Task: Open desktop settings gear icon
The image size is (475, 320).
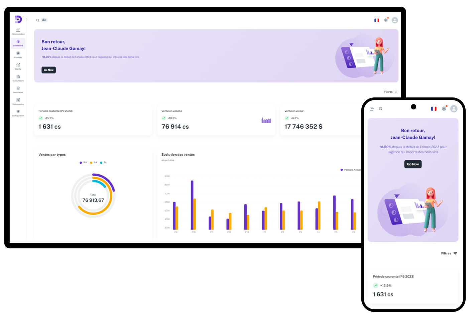Action: coord(386,20)
